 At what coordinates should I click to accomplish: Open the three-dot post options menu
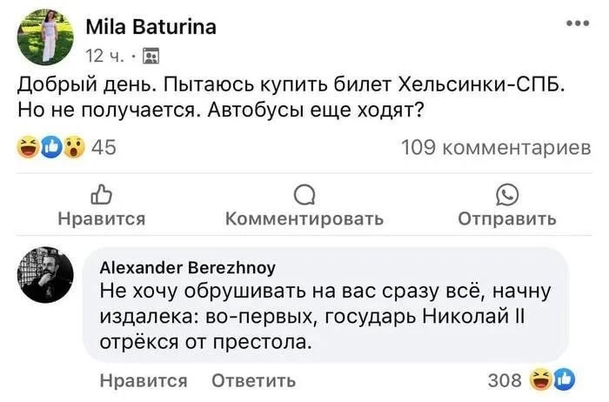(578, 23)
